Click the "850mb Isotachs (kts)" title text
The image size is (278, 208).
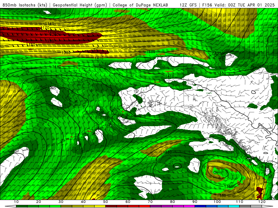click(x=25, y=5)
